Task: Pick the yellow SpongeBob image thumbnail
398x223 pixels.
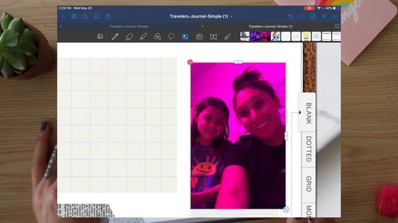Action: (x=306, y=37)
